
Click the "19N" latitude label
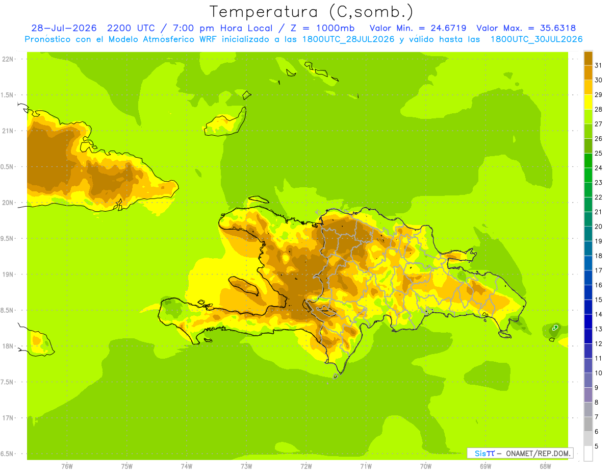(8, 275)
